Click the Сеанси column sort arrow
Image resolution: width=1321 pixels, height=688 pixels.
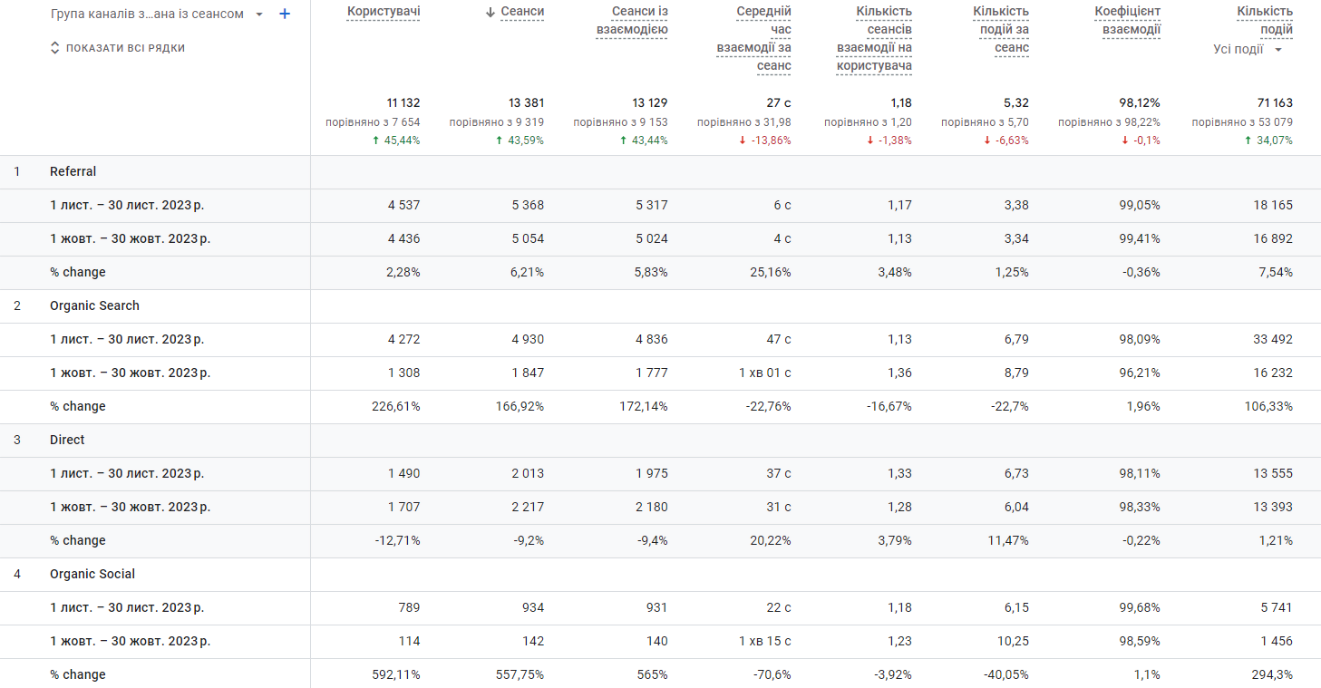click(491, 12)
